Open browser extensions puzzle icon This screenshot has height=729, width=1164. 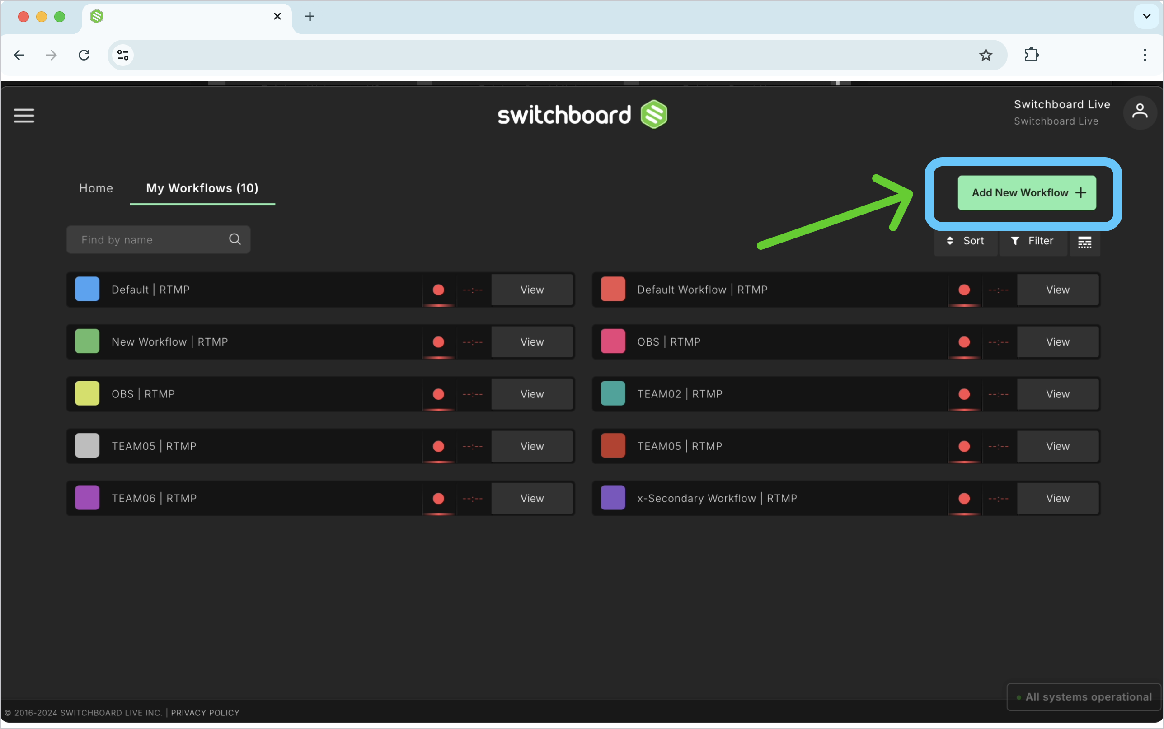point(1032,55)
